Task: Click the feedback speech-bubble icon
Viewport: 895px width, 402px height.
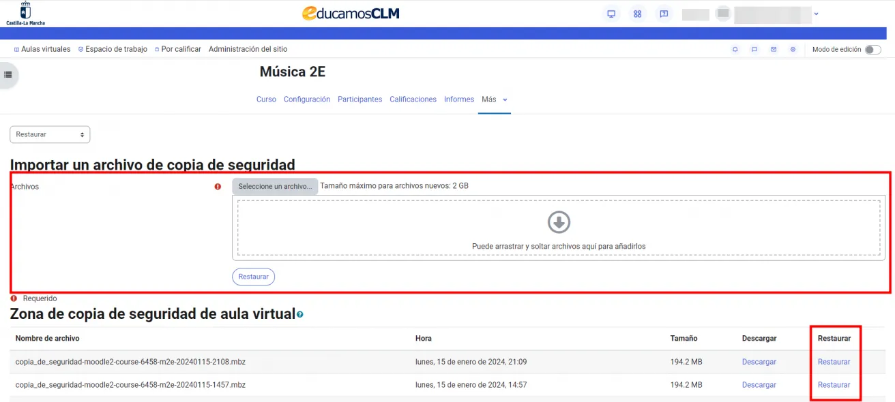Action: (664, 14)
